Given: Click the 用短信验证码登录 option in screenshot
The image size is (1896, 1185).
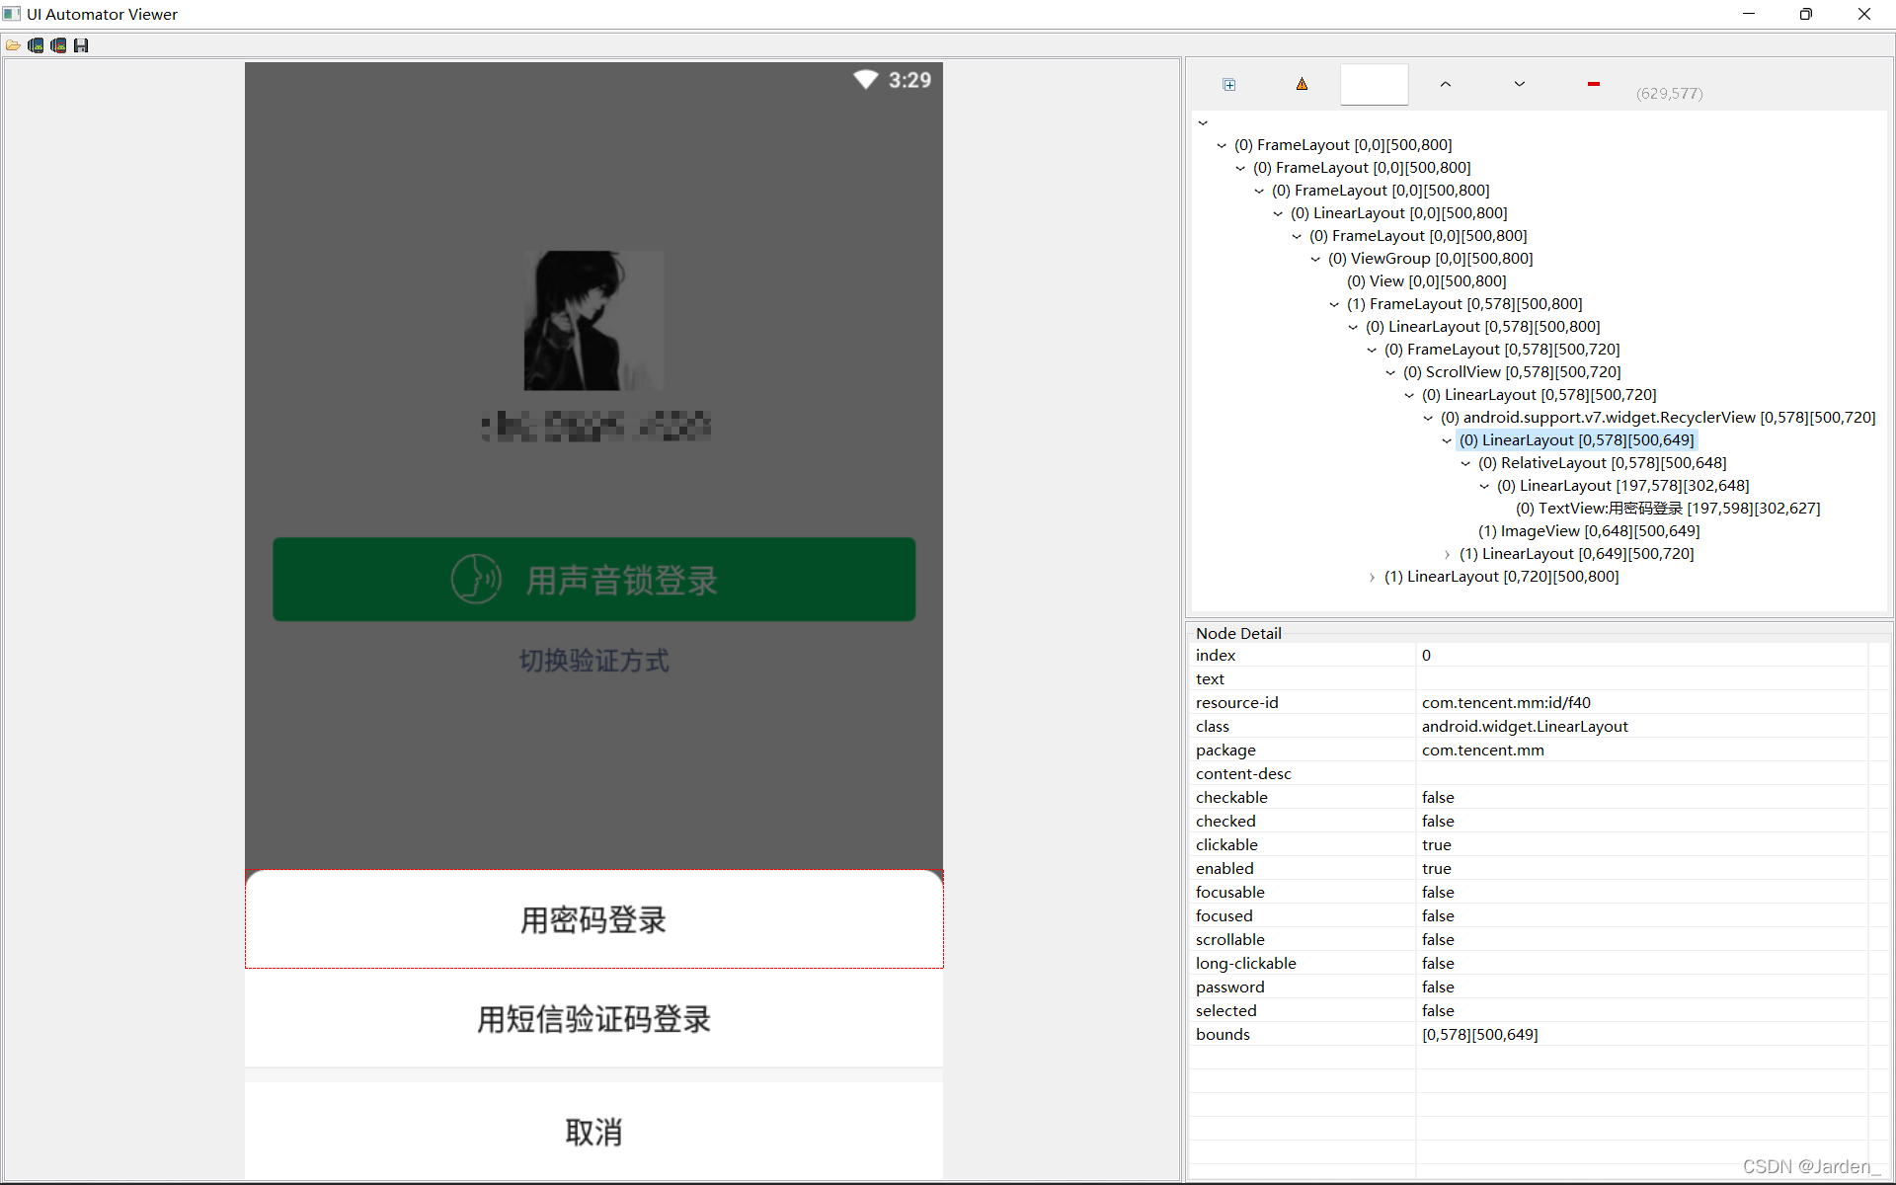Looking at the screenshot, I should (593, 1019).
